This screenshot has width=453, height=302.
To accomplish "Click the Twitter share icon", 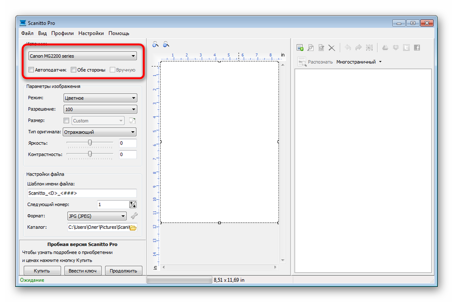I will (406, 48).
